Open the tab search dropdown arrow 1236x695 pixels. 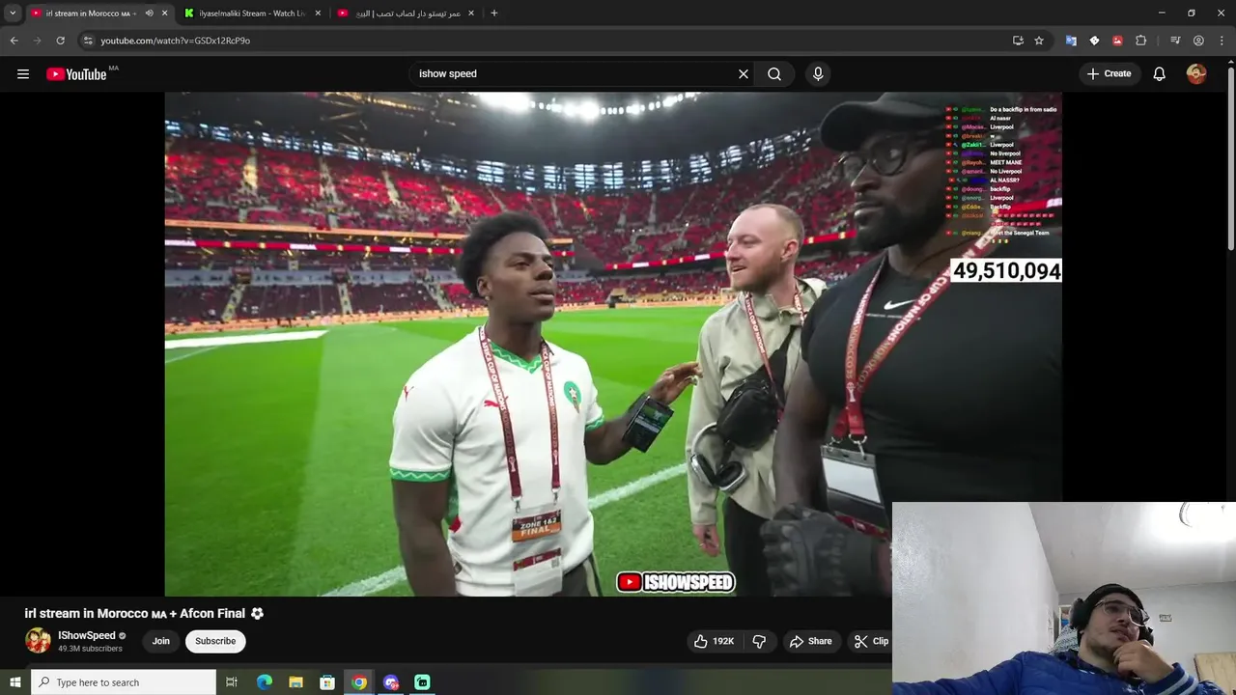point(13,14)
